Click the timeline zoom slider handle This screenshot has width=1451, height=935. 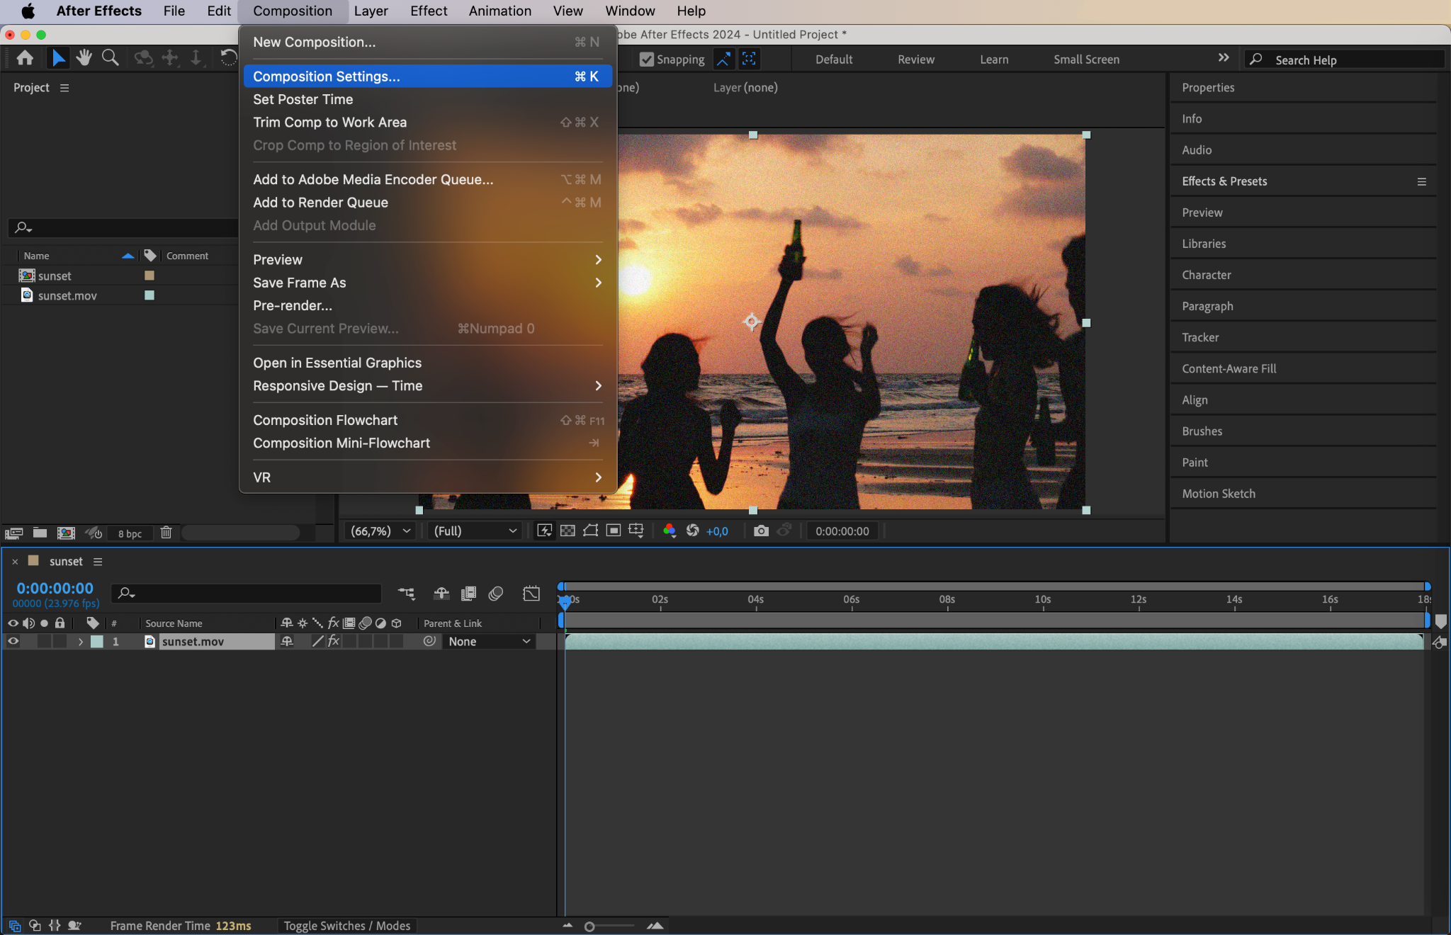[589, 926]
